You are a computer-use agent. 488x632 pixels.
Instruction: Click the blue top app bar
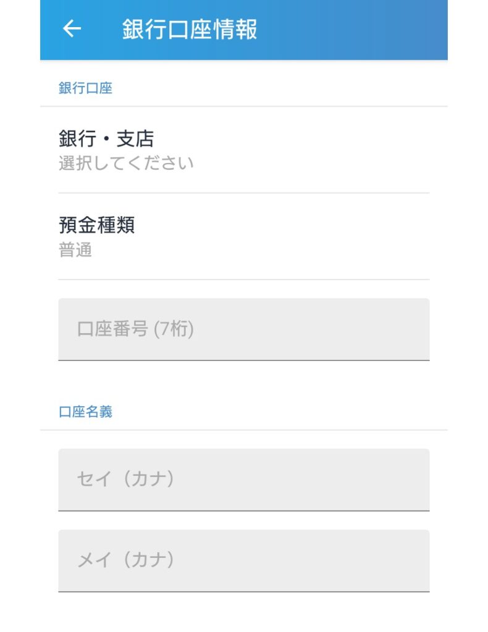point(243,30)
